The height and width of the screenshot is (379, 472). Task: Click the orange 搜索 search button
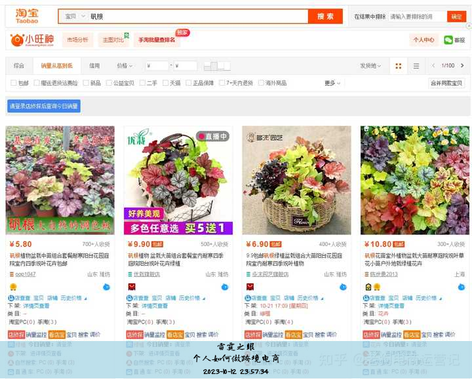point(325,16)
